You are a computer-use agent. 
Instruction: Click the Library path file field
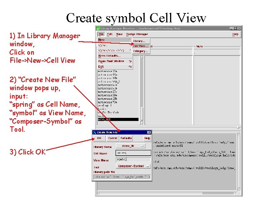click(x=122, y=177)
